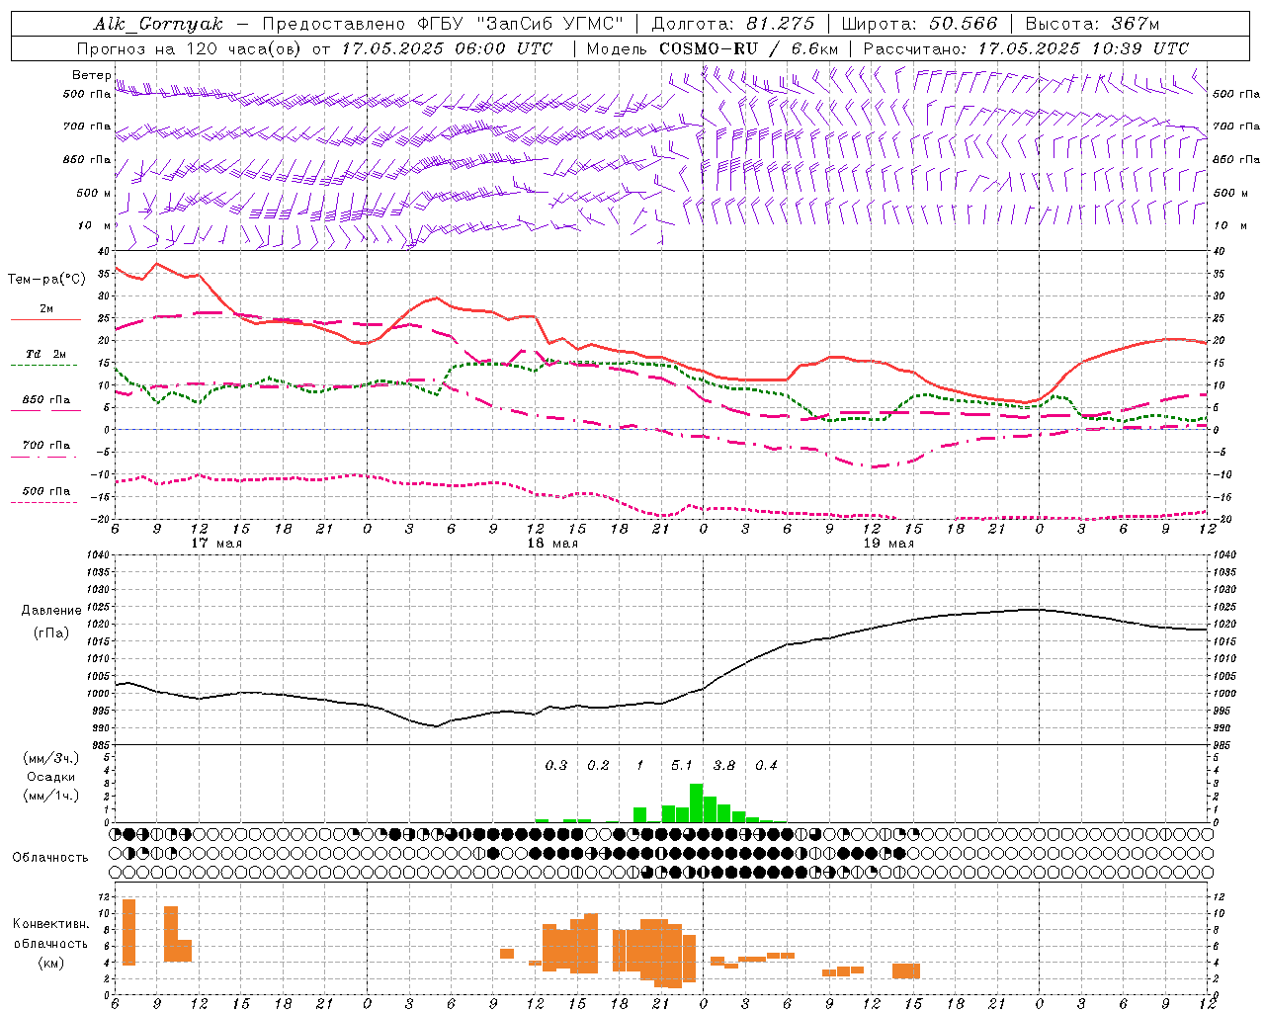This screenshot has height=1012, width=1265.
Task: Click the (мм/3ч.) precipitation unit label
Action: [51, 758]
